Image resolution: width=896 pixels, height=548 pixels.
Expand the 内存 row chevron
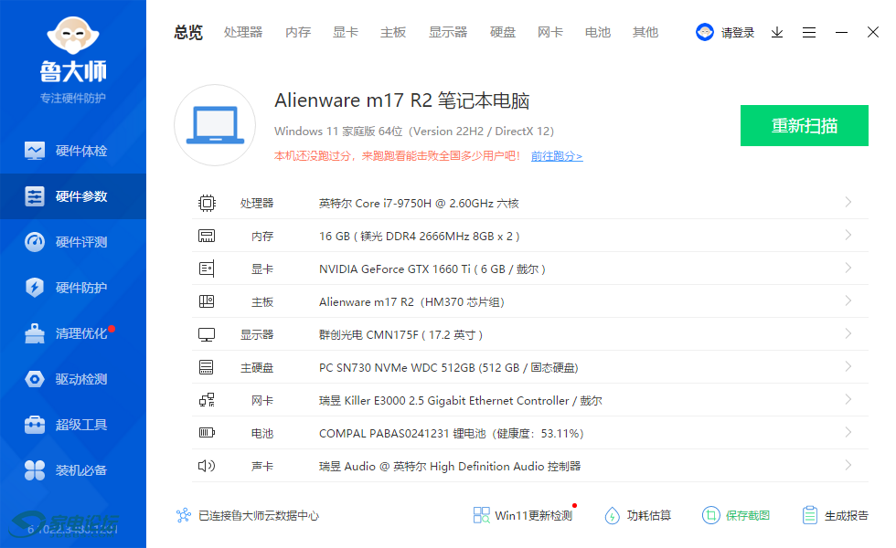pos(848,236)
